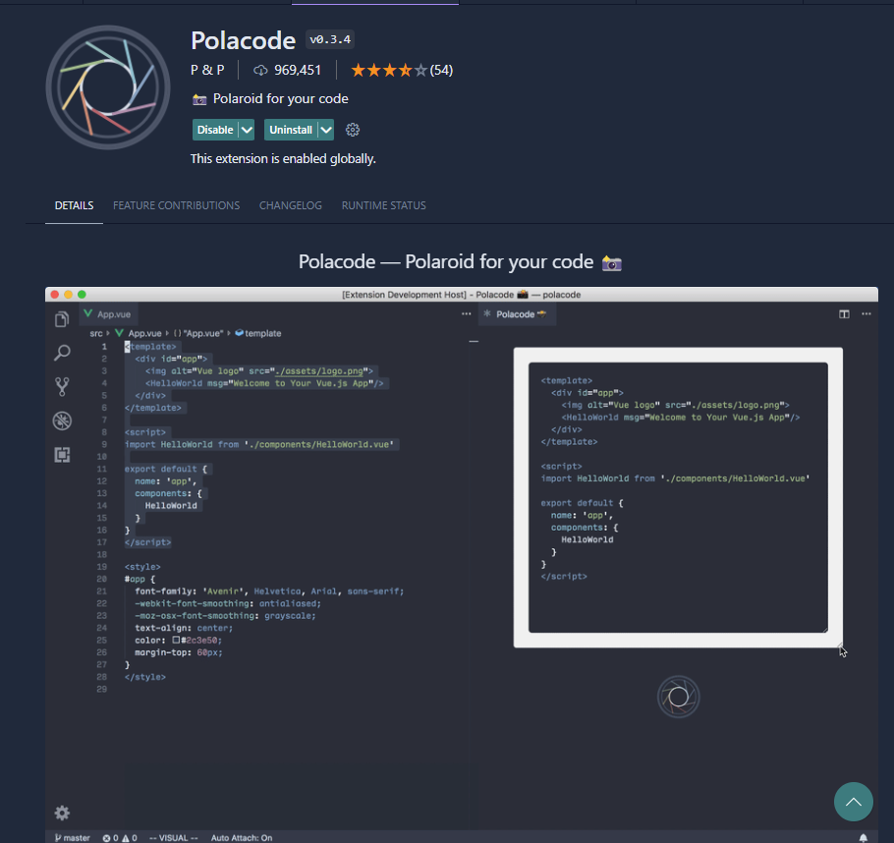Click the Debug icon in the activity bar
The width and height of the screenshot is (894, 843).
[61, 421]
